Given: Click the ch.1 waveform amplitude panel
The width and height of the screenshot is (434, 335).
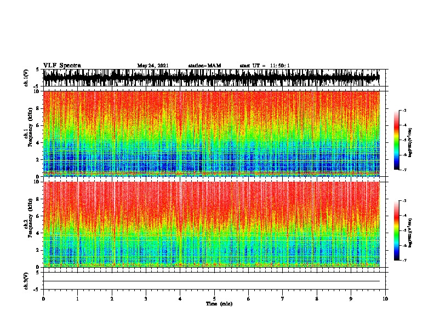Looking at the screenshot, I should pos(214,78).
